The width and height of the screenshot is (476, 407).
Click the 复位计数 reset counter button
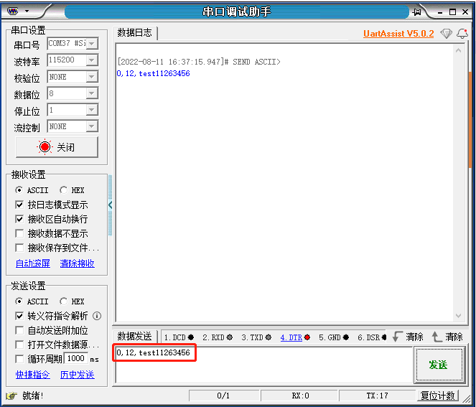coord(438,396)
